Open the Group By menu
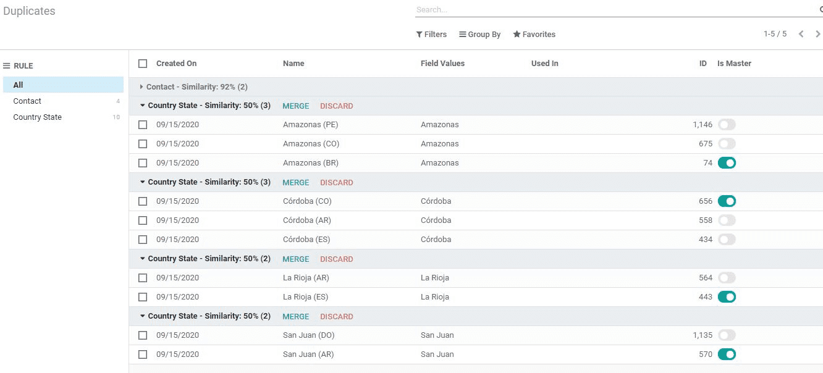The height and width of the screenshot is (373, 823). click(480, 35)
